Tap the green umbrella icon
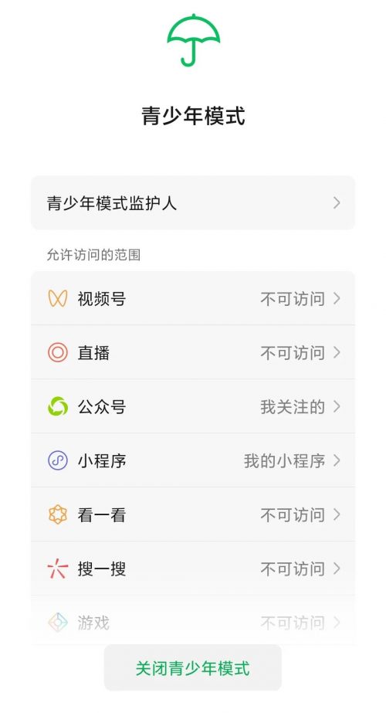Image resolution: width=386 pixels, height=713 pixels. coord(194,40)
